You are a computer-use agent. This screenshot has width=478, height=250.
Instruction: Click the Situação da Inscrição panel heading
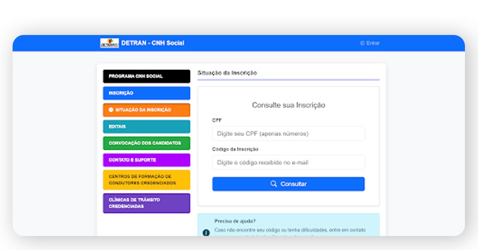(227, 73)
